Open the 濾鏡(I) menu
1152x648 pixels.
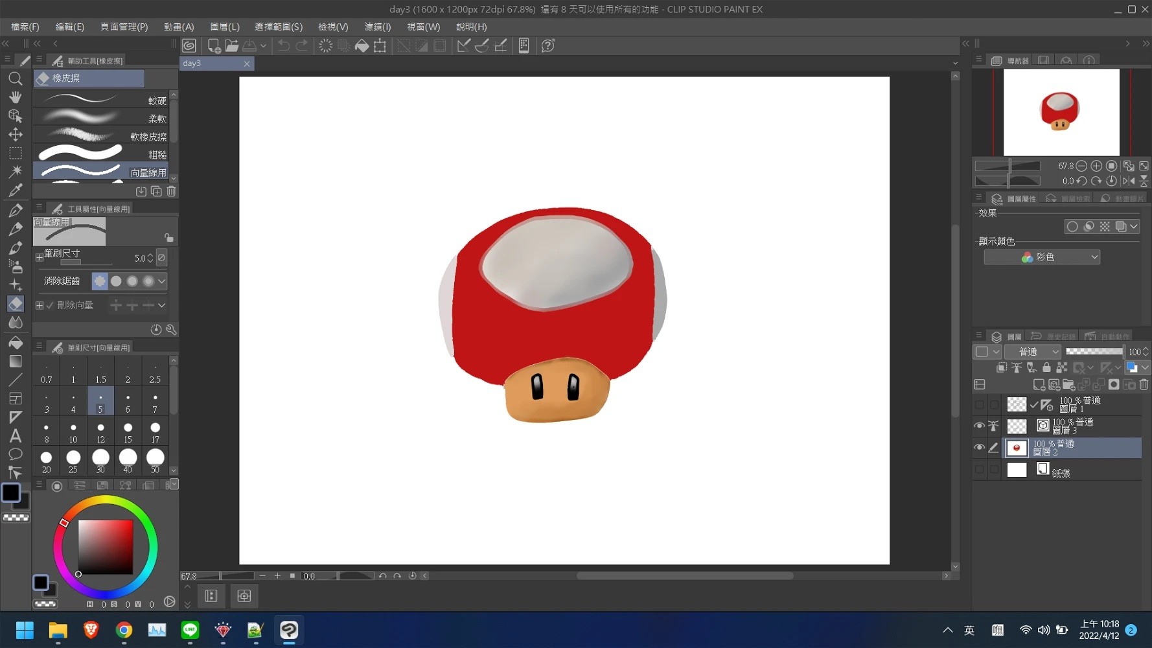378,27
